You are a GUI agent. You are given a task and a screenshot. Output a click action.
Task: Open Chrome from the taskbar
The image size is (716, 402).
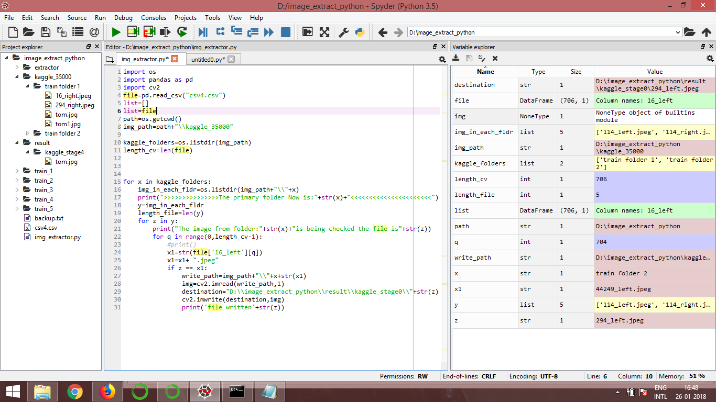pos(75,392)
